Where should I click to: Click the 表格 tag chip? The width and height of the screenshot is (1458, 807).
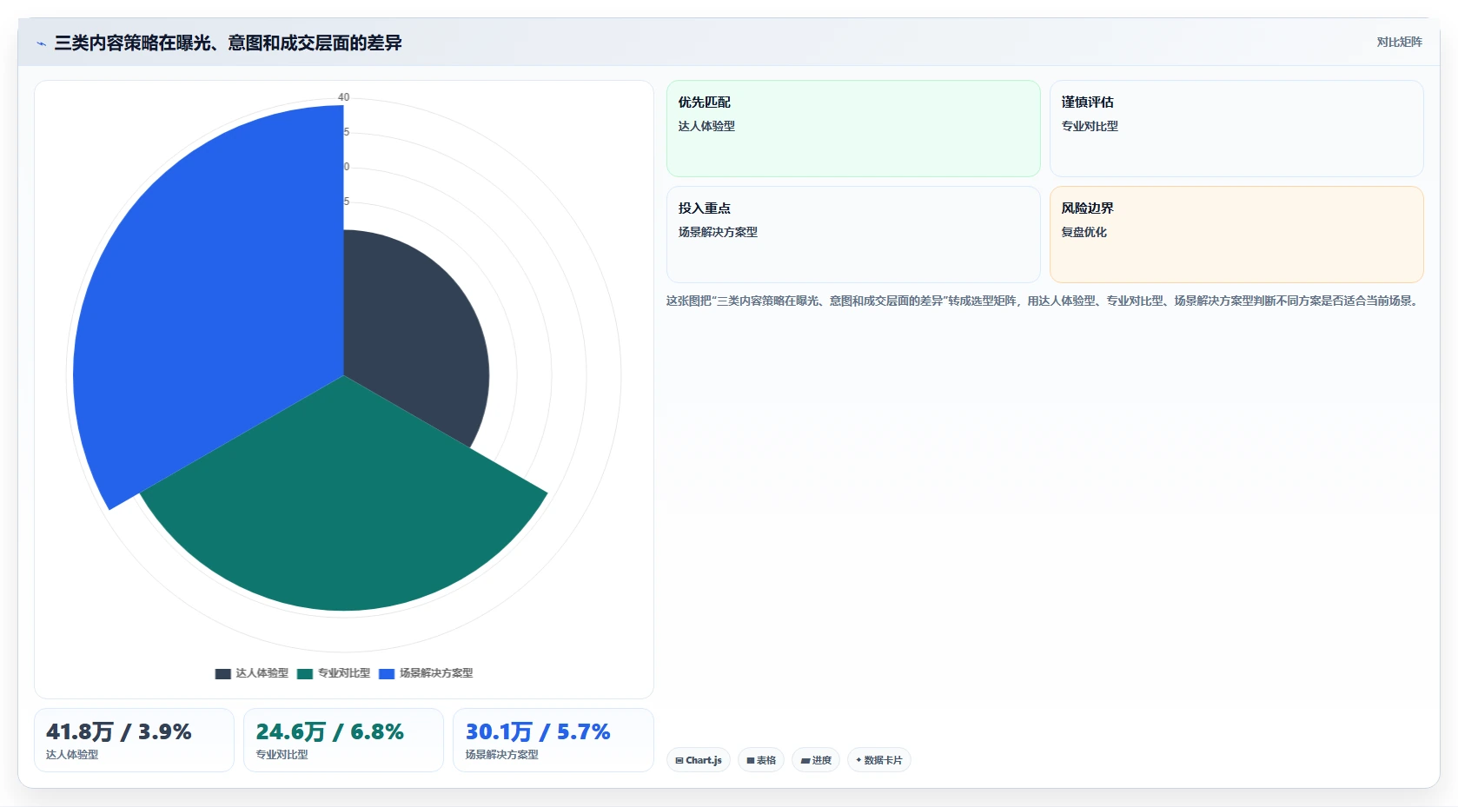[x=761, y=760]
